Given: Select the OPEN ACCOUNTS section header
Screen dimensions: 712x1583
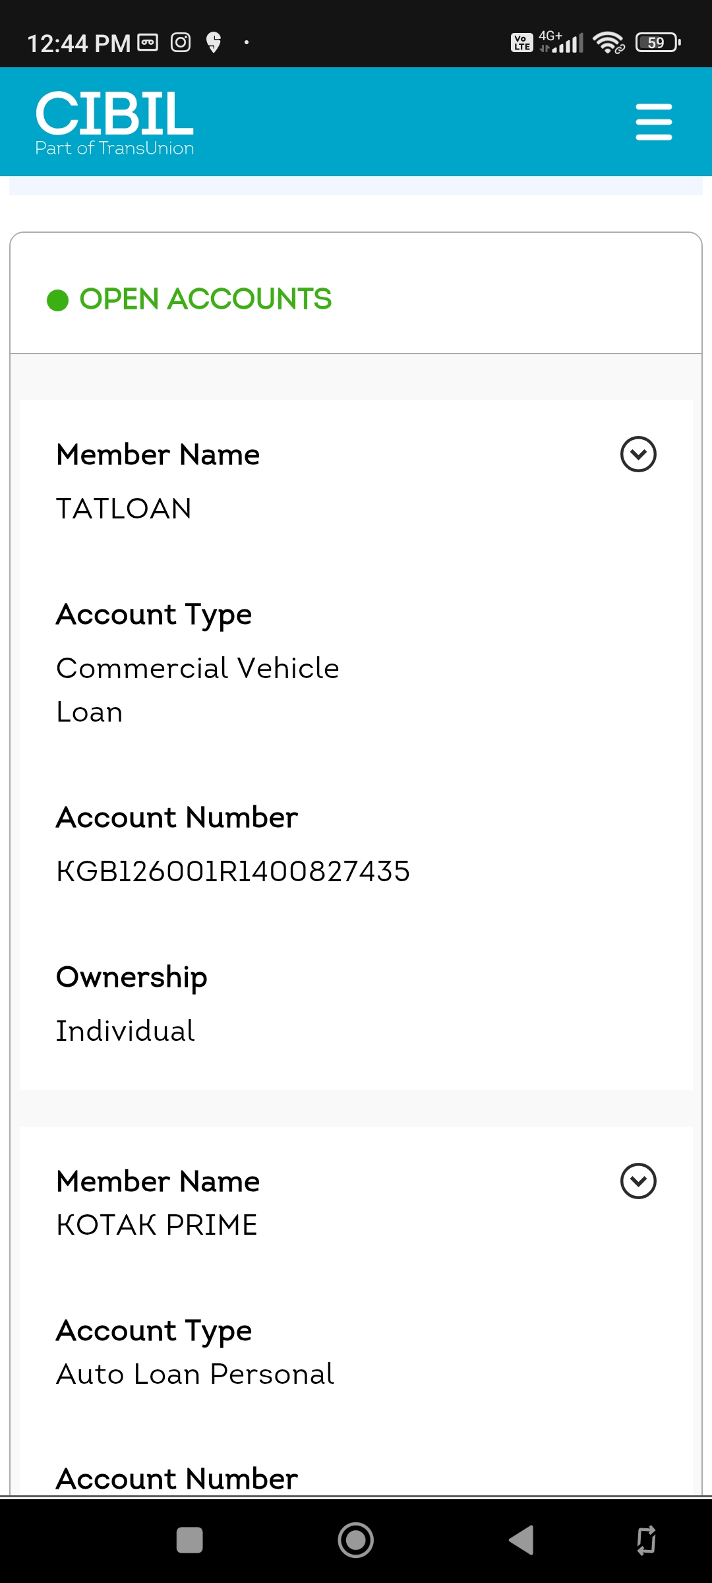Looking at the screenshot, I should 205,299.
